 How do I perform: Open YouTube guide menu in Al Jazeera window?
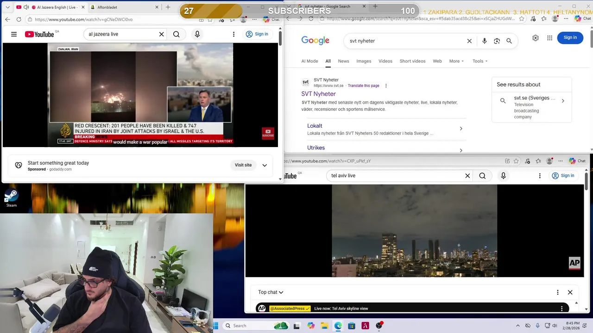coord(14,34)
